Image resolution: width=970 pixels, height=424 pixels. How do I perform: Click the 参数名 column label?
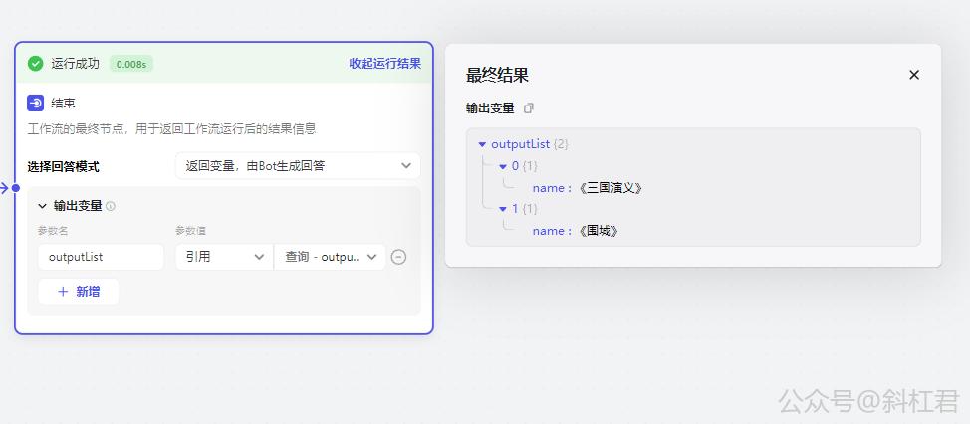tap(52, 231)
